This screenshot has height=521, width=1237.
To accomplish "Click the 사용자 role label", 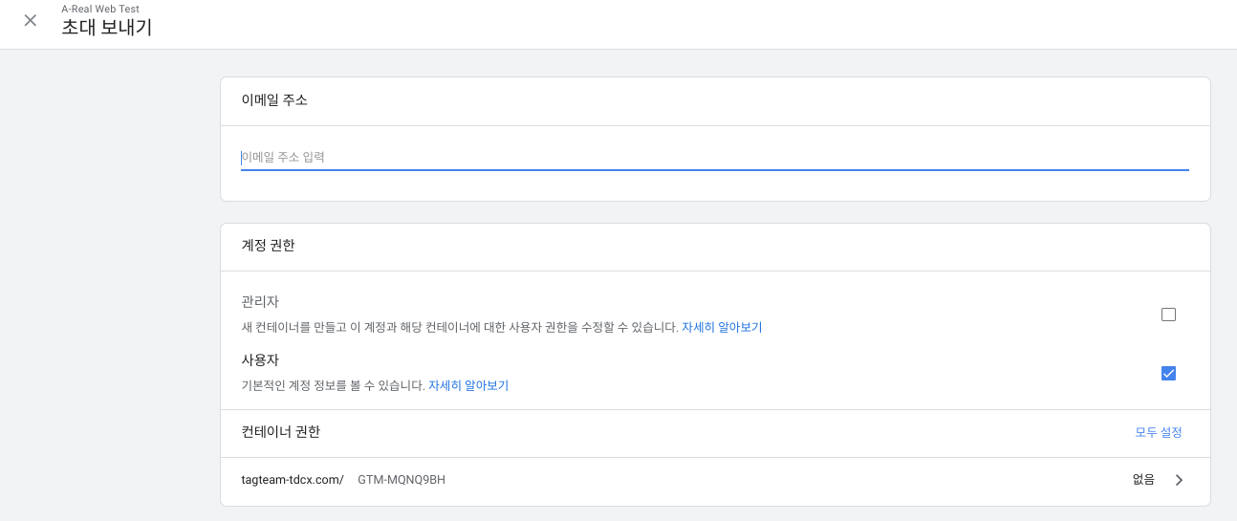I will (260, 360).
